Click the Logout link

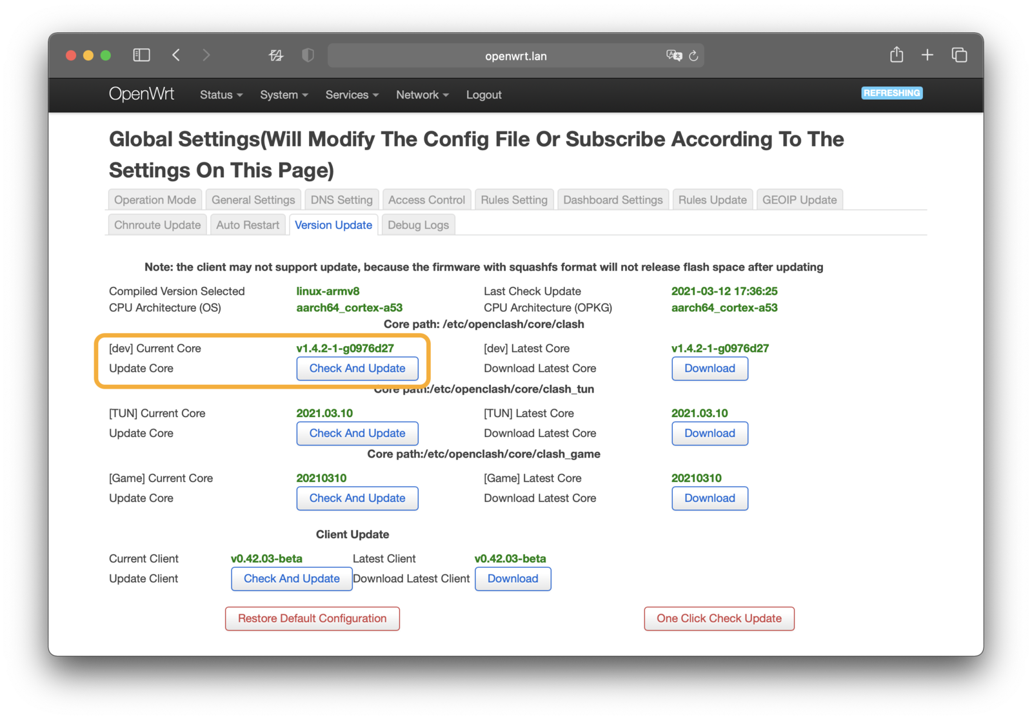[484, 95]
